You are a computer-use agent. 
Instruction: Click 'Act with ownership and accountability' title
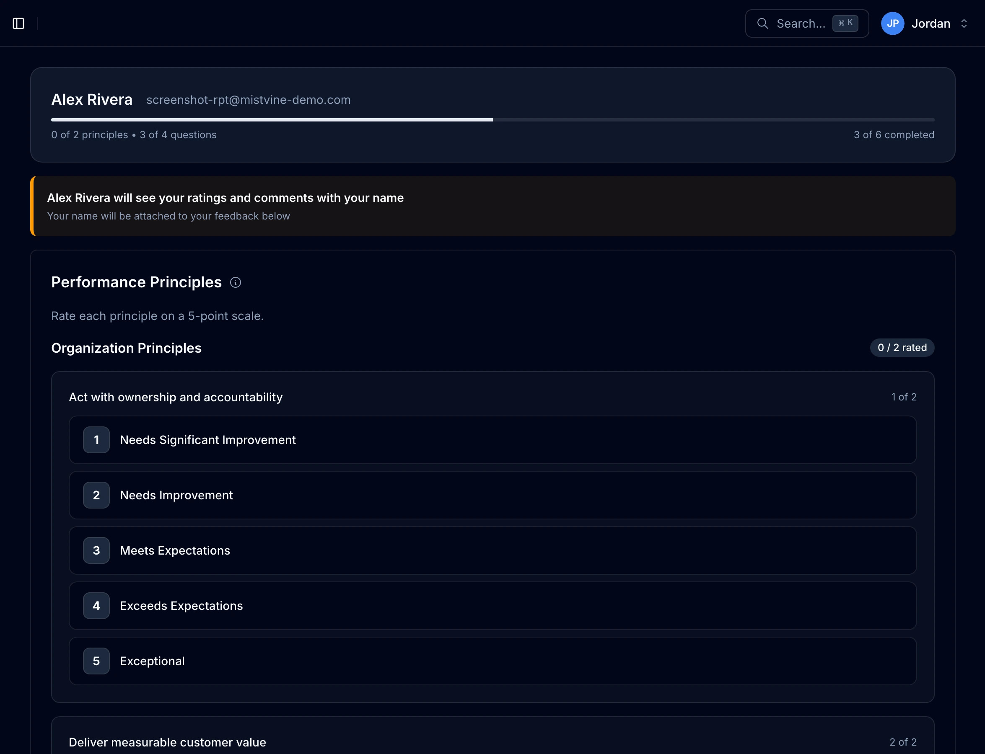(176, 397)
